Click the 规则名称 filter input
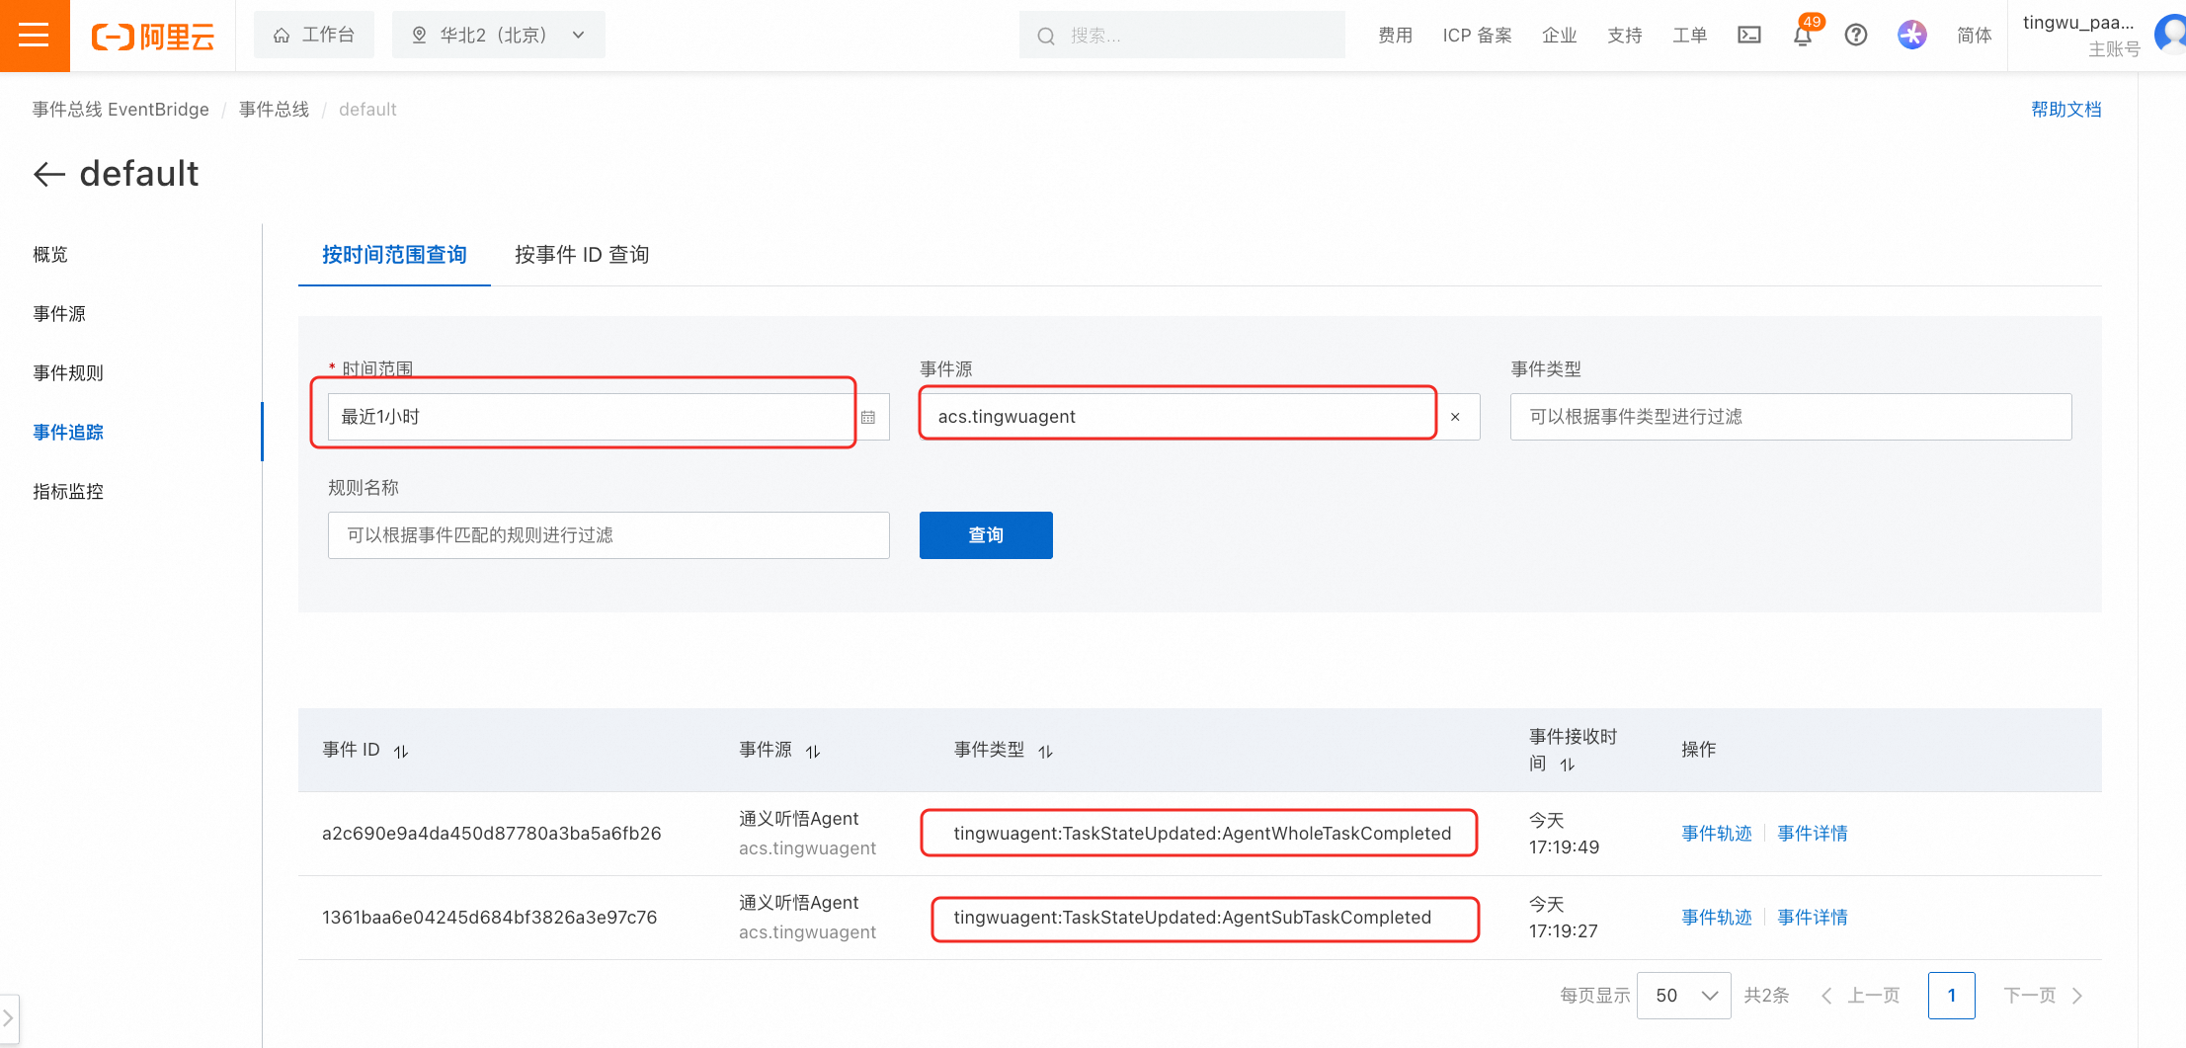Viewport: 2186px width, 1048px height. pos(608,535)
